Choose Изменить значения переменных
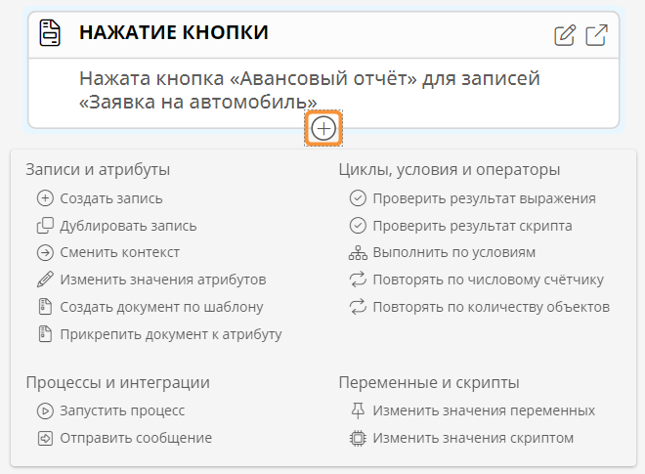This screenshot has width=645, height=474. tap(484, 410)
